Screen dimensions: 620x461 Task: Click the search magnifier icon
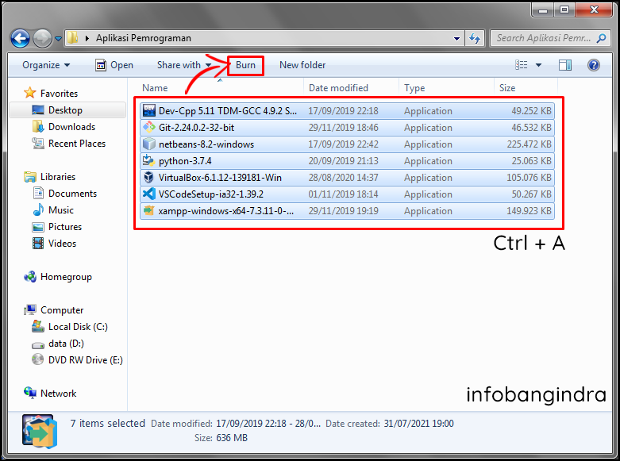(601, 38)
